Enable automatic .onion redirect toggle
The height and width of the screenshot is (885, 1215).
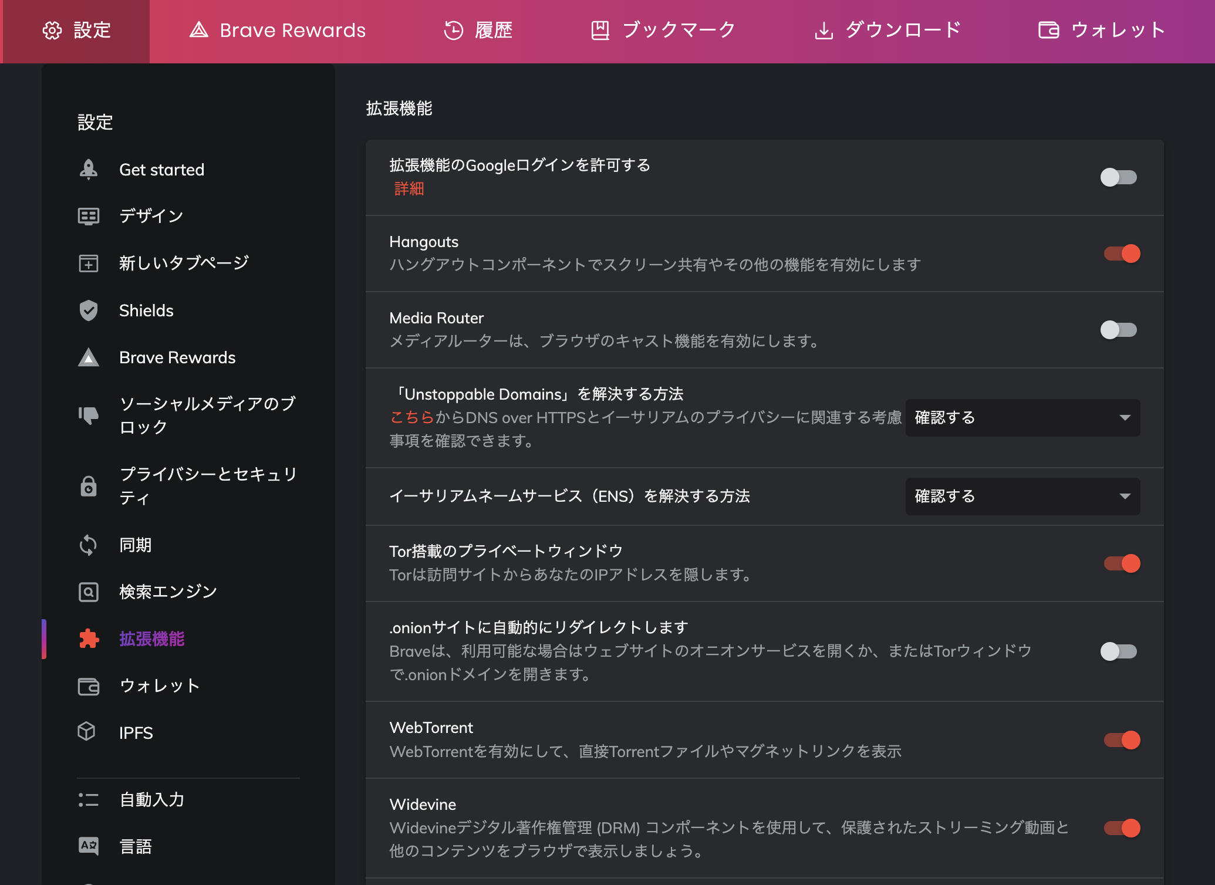pyautogui.click(x=1119, y=651)
